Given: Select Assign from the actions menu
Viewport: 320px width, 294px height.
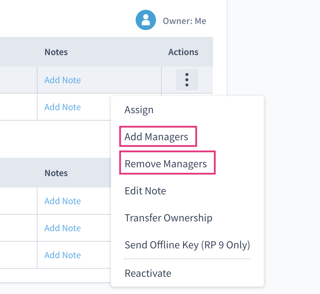Looking at the screenshot, I should (139, 110).
